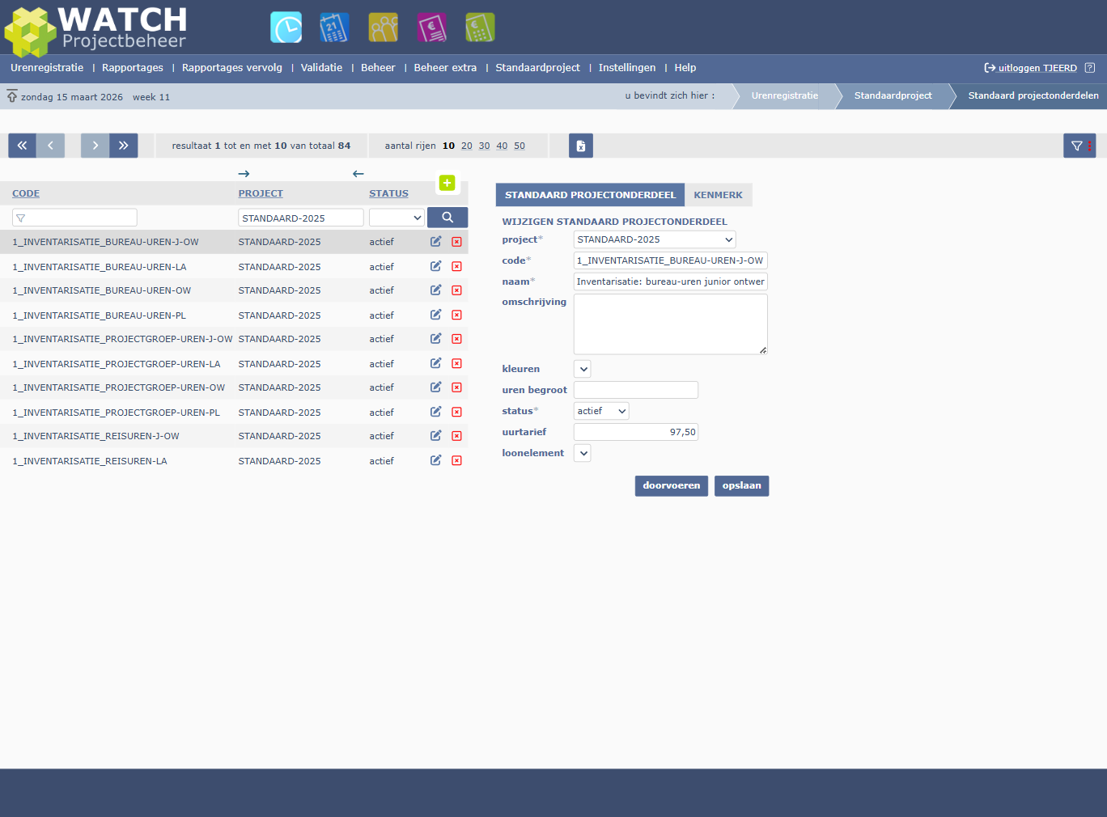Image resolution: width=1107 pixels, height=817 pixels.
Task: Open the kleuren color dropdown
Action: (x=583, y=369)
